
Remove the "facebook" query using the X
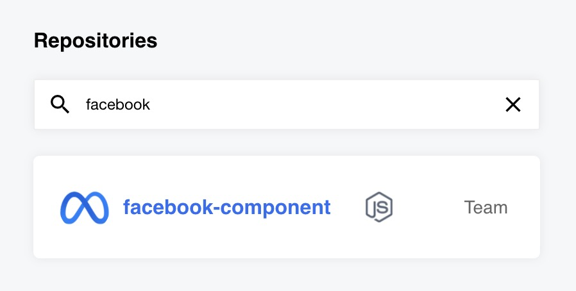(x=512, y=104)
